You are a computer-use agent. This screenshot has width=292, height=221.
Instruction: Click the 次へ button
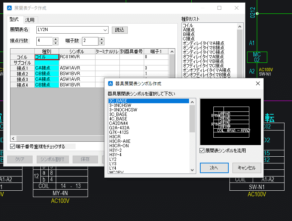[214, 168]
